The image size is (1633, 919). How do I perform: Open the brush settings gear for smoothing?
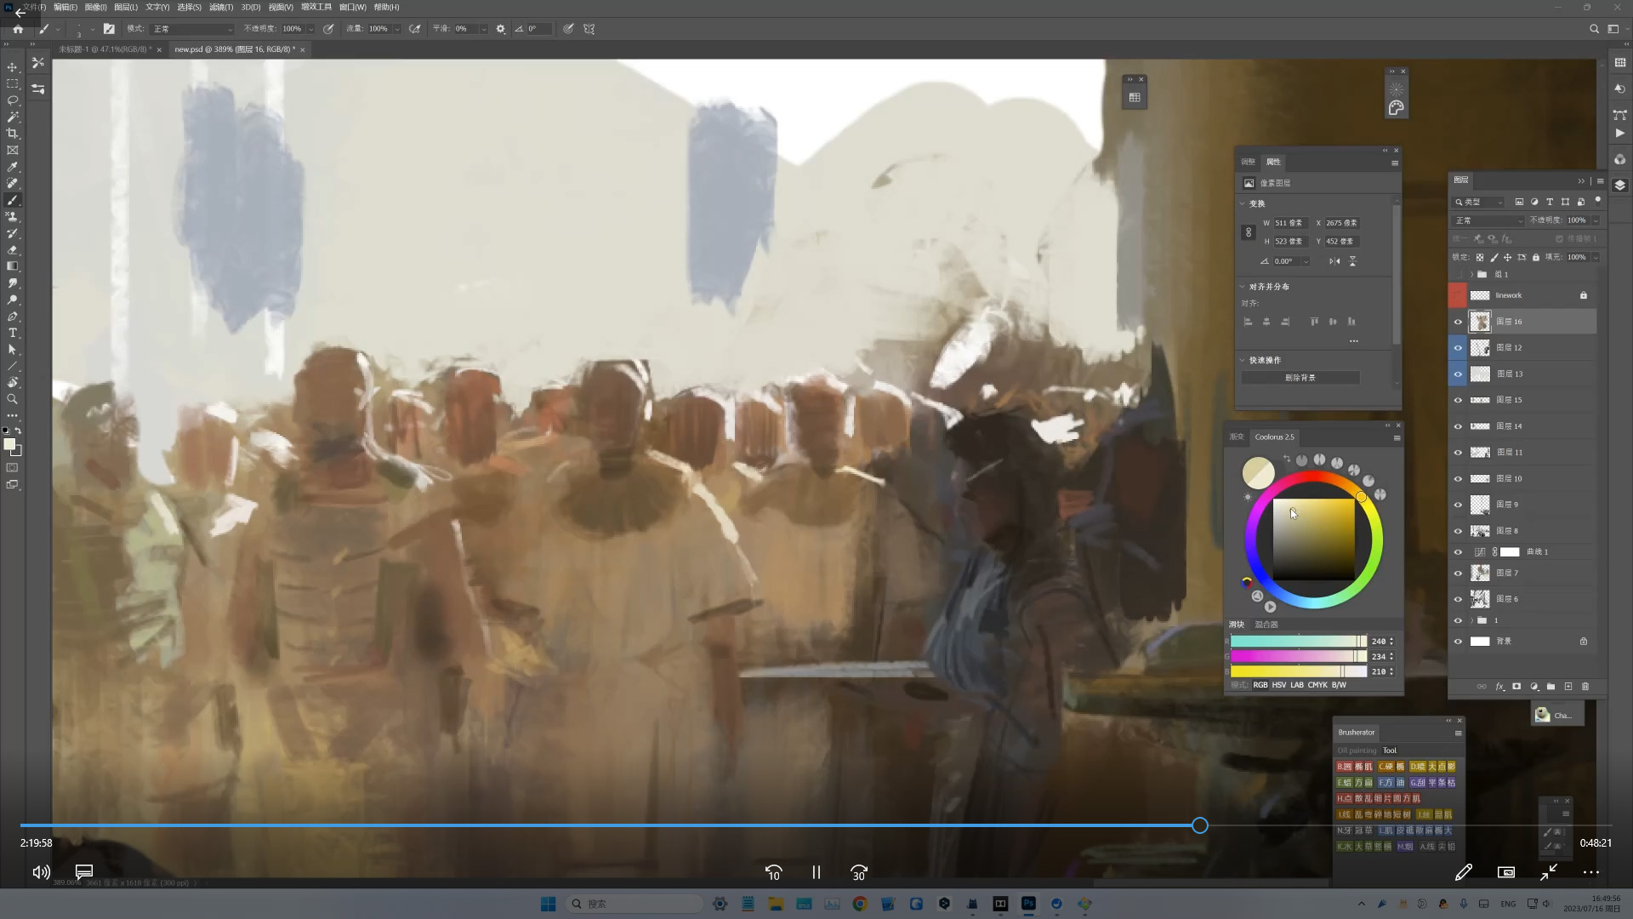tap(500, 29)
